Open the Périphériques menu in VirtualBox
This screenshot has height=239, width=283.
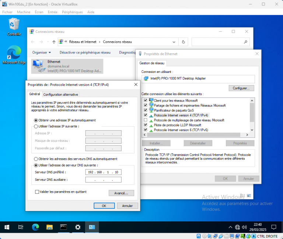(x=72, y=12)
